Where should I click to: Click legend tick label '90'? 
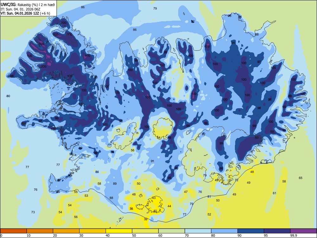pos(239,235)
